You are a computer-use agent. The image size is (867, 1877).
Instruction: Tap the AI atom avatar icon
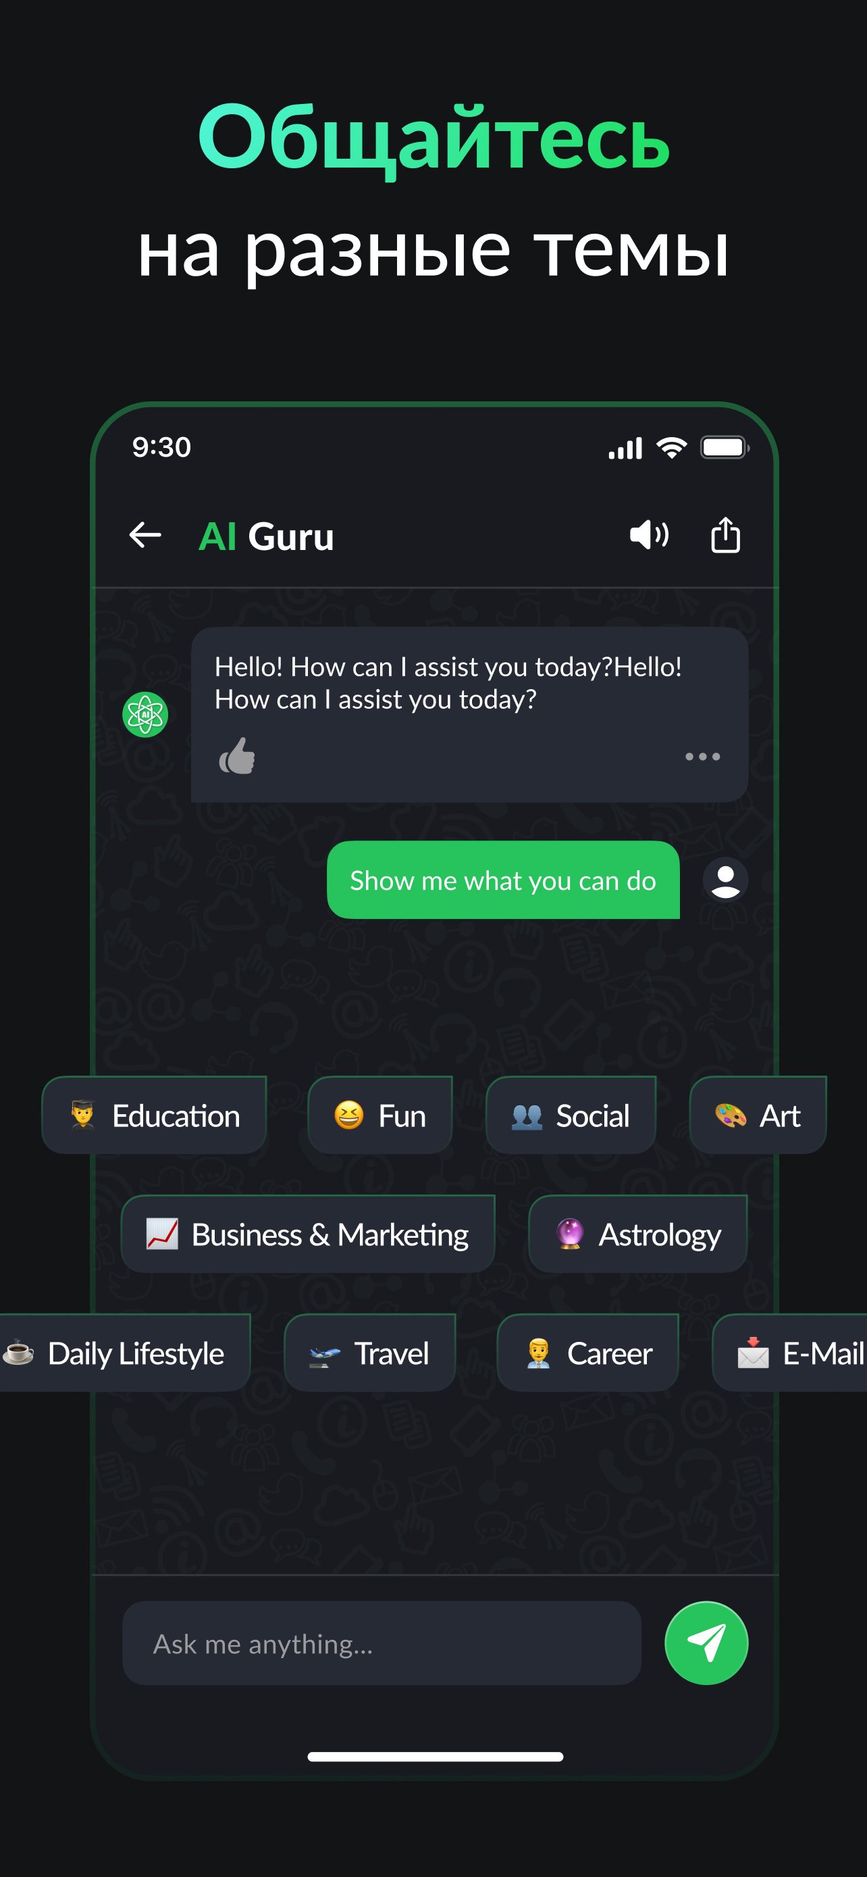pyautogui.click(x=145, y=714)
